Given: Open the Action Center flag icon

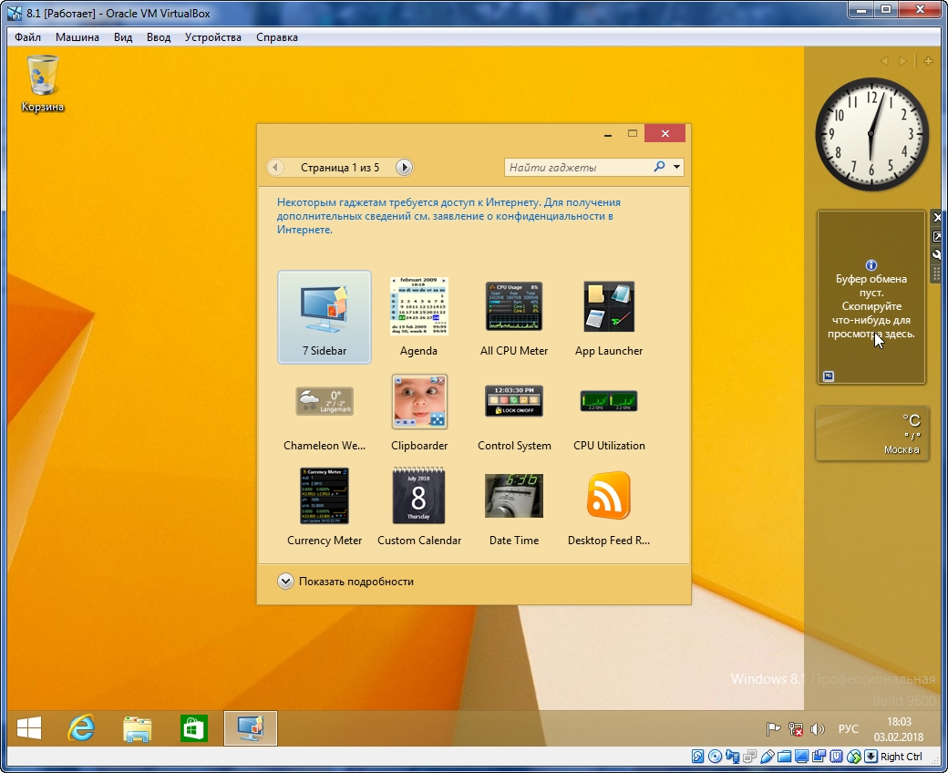Looking at the screenshot, I should pyautogui.click(x=773, y=729).
